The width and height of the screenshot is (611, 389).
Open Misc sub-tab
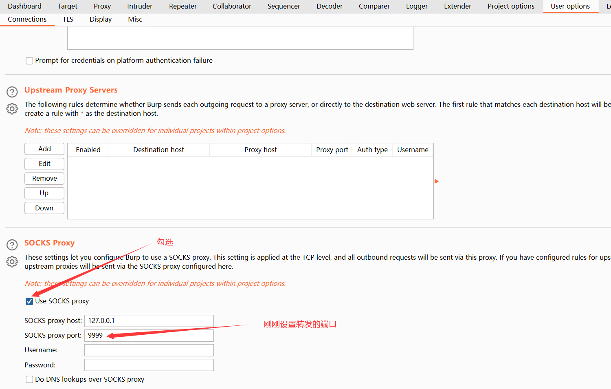(135, 19)
